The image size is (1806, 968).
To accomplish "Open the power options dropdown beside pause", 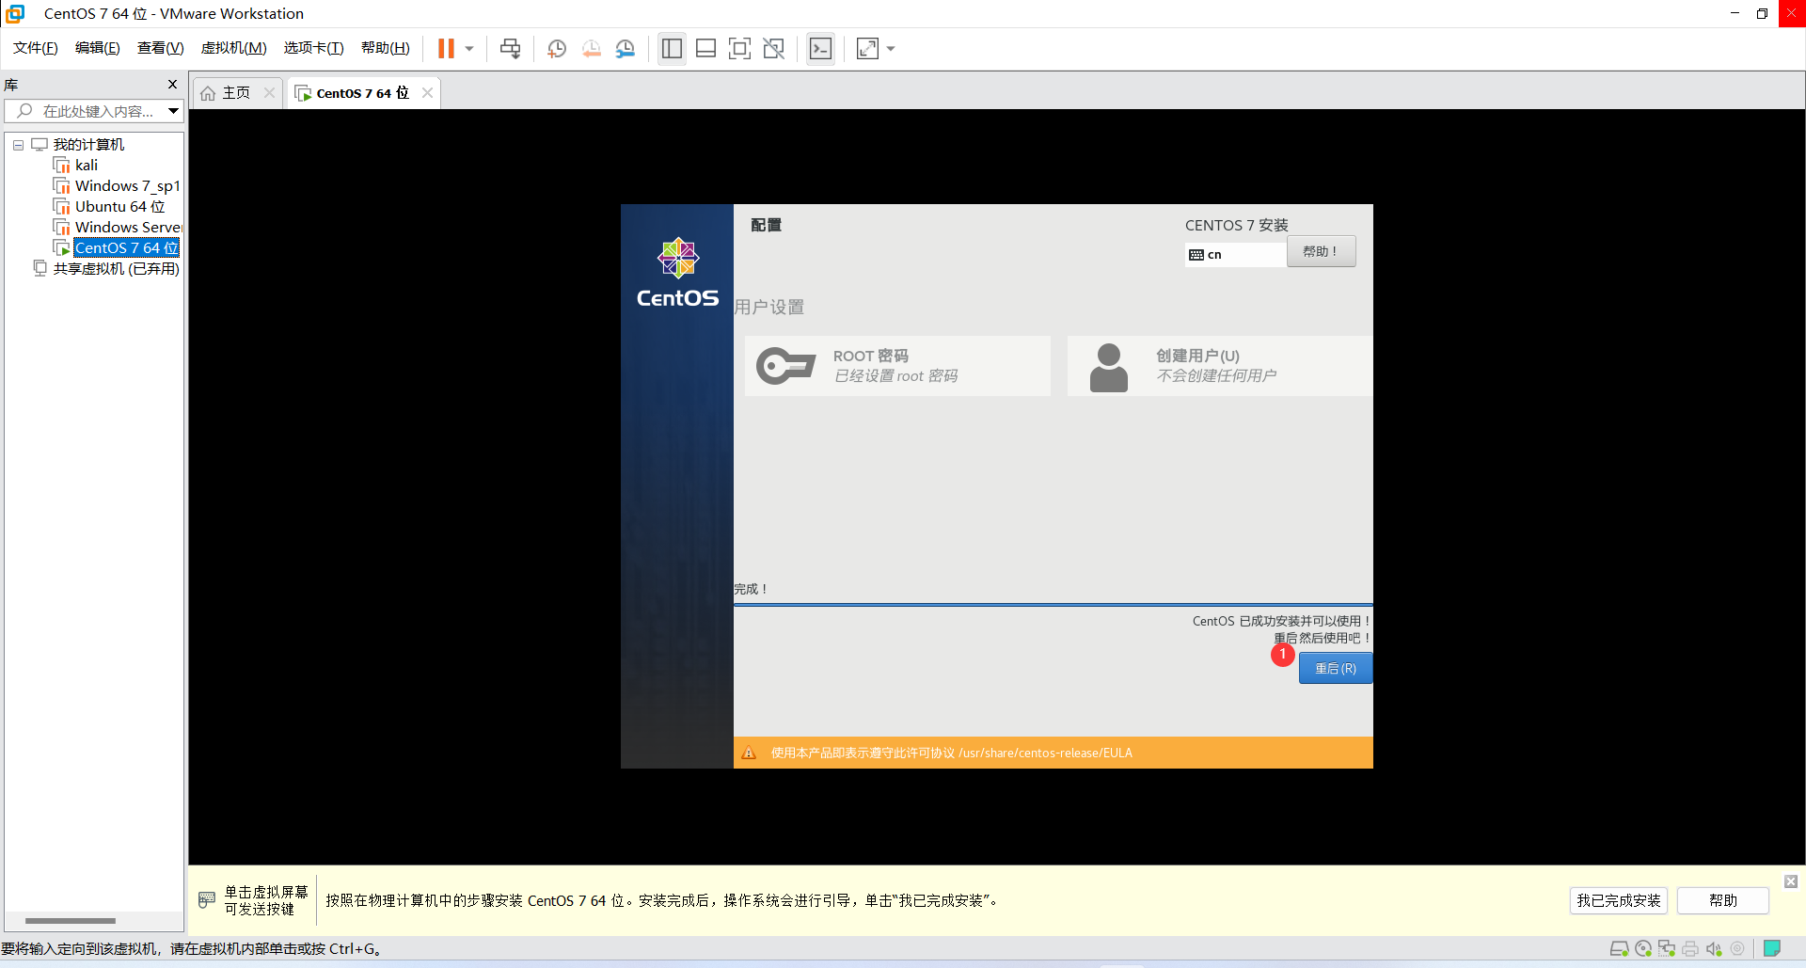I will coord(469,48).
